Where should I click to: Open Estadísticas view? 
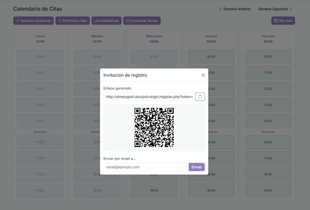[106, 21]
